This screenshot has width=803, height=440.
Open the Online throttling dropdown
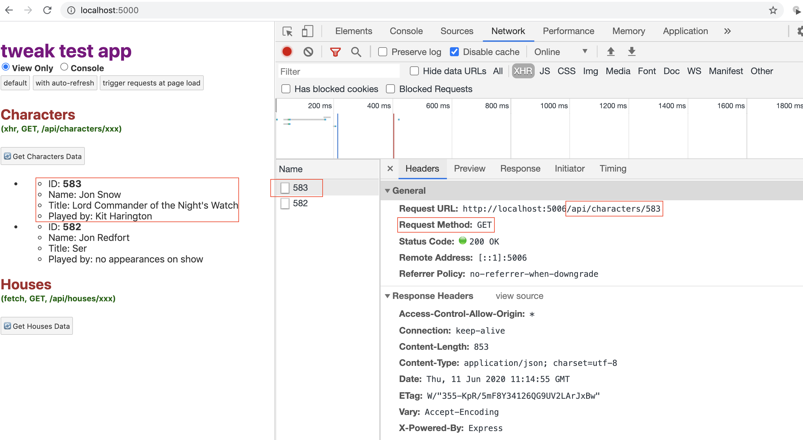[x=560, y=52]
